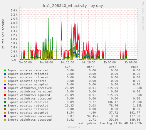Click the Import updates accepted swatch
The width and height of the screenshot is (146, 130).
[5, 85]
